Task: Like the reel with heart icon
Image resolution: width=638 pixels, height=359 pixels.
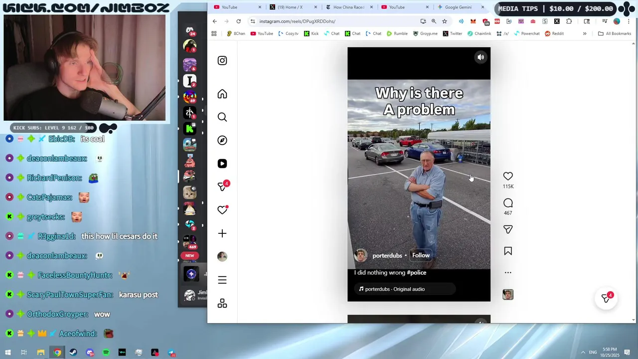Action: 508,176
